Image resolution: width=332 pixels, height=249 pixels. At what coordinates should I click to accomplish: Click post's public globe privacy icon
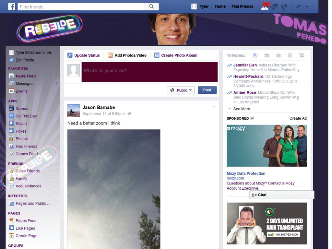pyautogui.click(x=129, y=114)
